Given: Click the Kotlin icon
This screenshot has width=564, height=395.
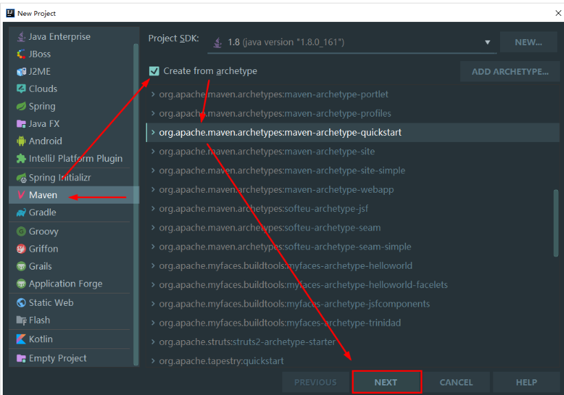Looking at the screenshot, I should click(21, 339).
